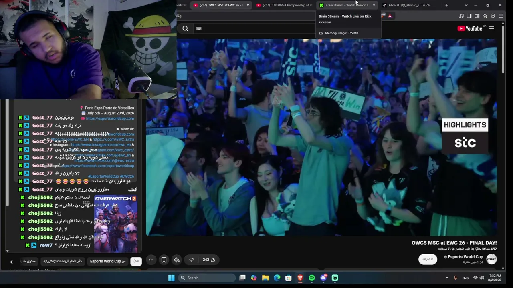Select the 'من Esports World Cup' chip
The image size is (513, 288).
click(x=108, y=261)
